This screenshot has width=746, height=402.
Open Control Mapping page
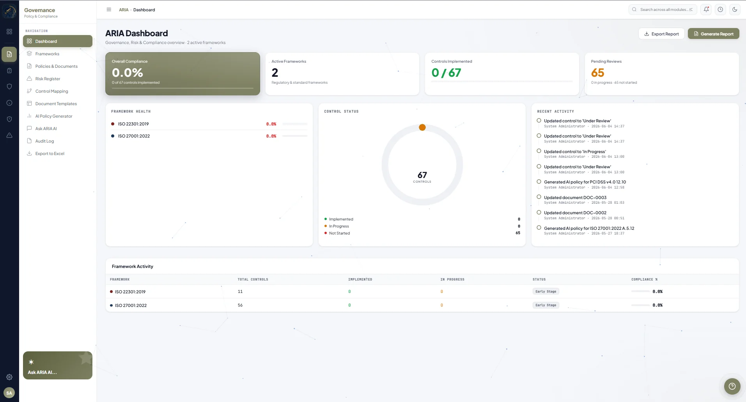click(x=58, y=91)
